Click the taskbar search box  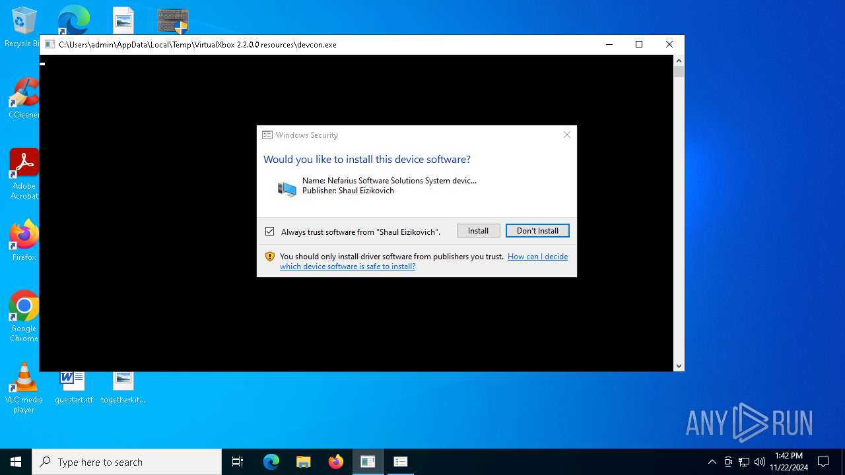point(127,462)
